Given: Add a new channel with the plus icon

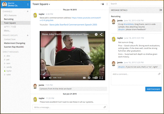Looking at the screenshot, I should pos(27,11).
